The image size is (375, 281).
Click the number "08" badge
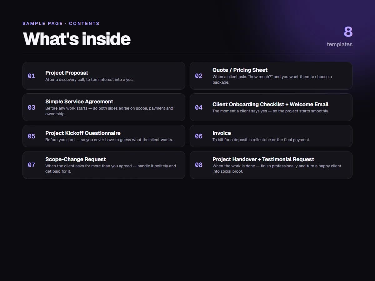click(x=199, y=165)
